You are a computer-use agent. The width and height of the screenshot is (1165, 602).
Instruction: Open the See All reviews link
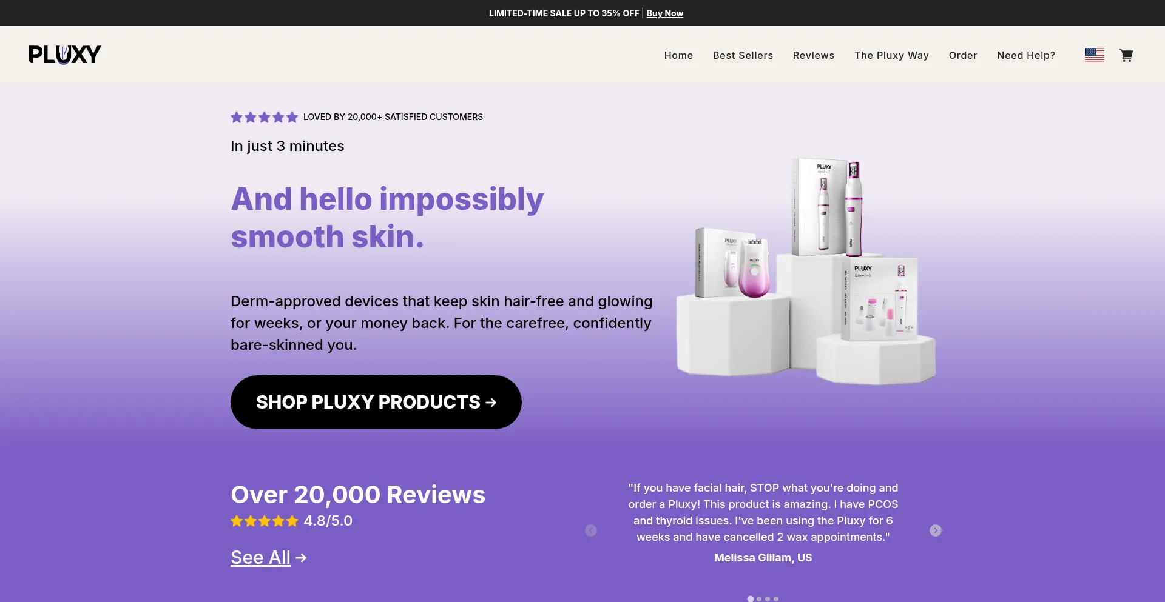(260, 557)
